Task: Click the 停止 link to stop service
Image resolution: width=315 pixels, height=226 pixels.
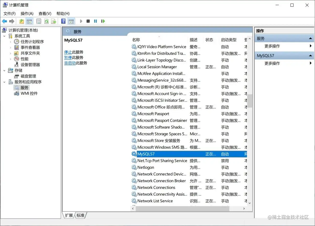Action: tap(68, 52)
